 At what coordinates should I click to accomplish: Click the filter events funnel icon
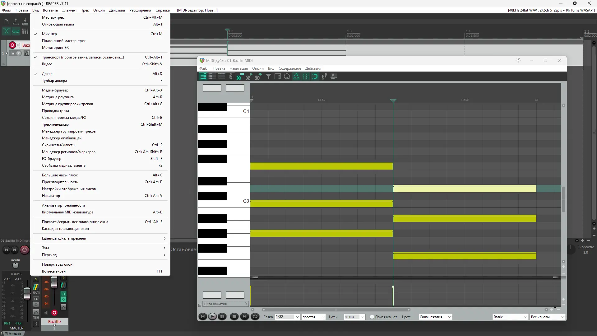click(268, 77)
